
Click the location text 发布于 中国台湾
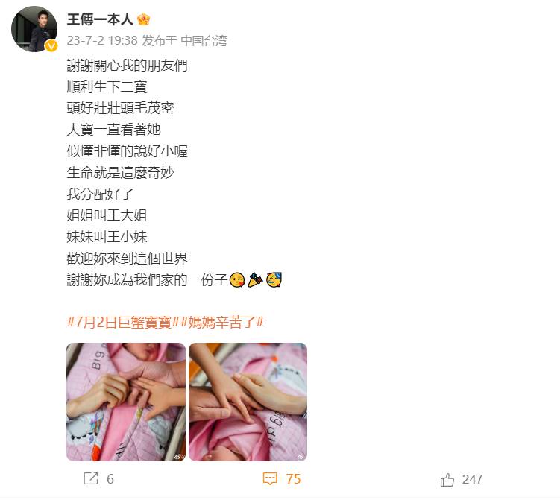tap(185, 40)
